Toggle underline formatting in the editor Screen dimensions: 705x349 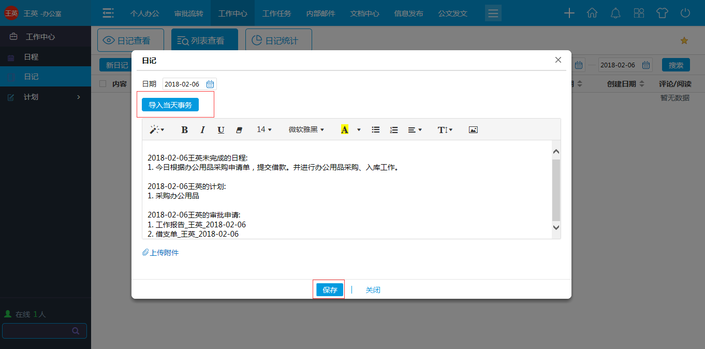coord(221,129)
